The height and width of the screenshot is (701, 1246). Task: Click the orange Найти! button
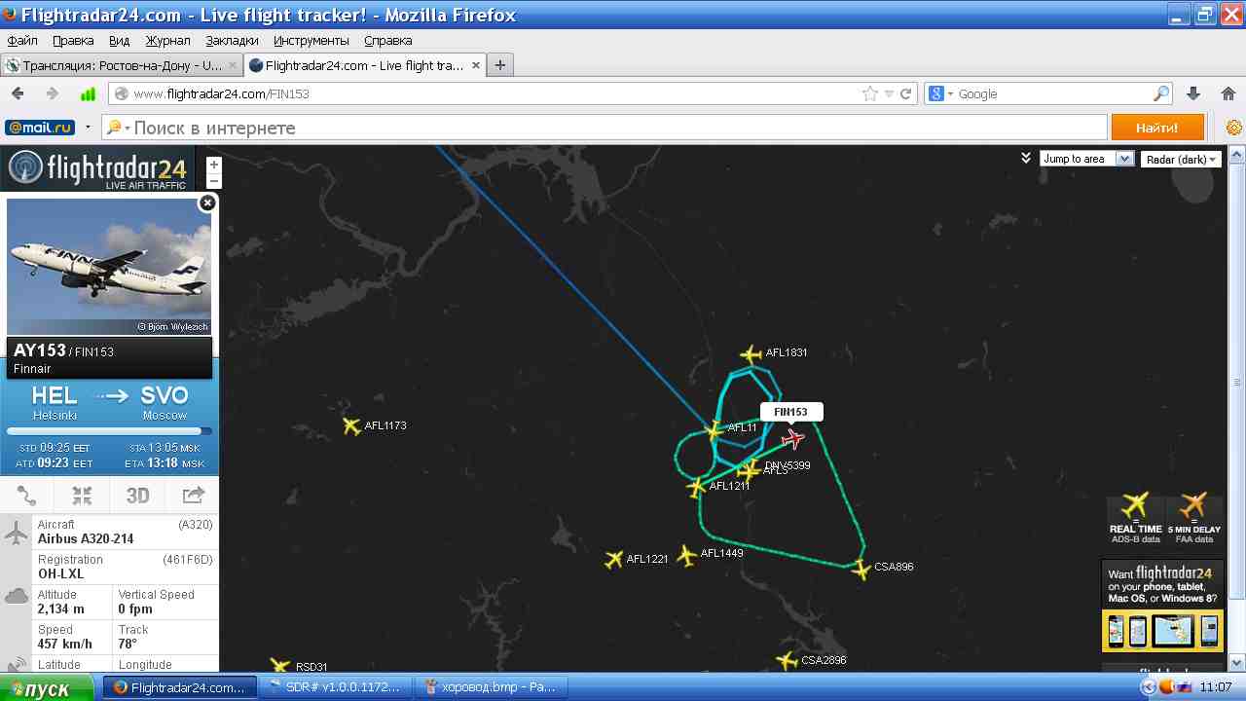1156,128
